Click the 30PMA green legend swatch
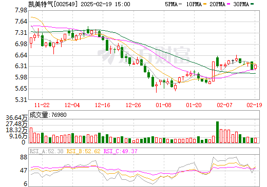Screen dimensions: 267x187 click(252, 4)
